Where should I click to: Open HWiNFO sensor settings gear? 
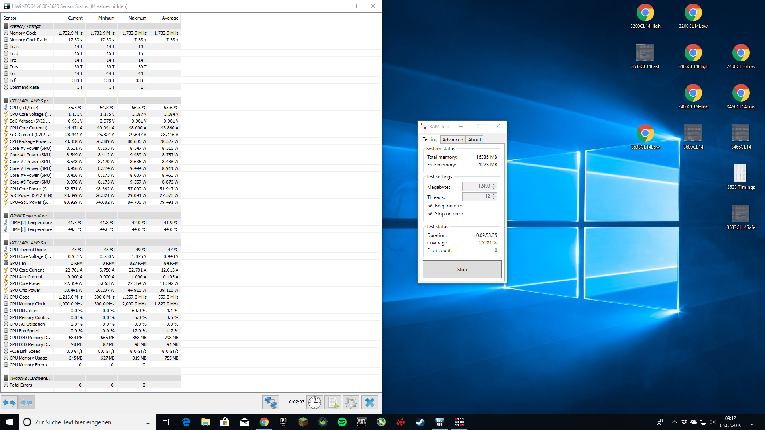pos(351,403)
